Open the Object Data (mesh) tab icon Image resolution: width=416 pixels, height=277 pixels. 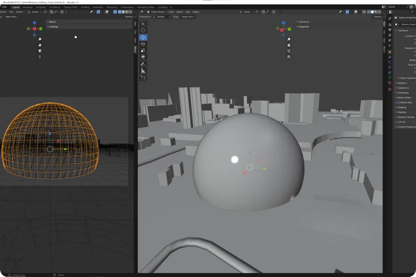[x=390, y=78]
